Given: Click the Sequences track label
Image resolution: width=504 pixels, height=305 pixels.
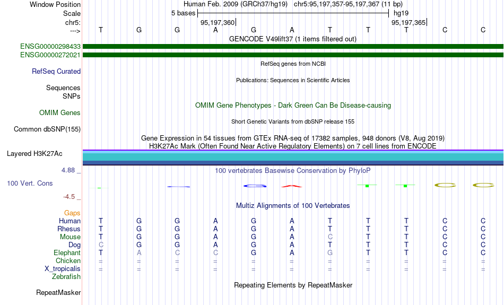Looking at the screenshot, I should point(63,88).
